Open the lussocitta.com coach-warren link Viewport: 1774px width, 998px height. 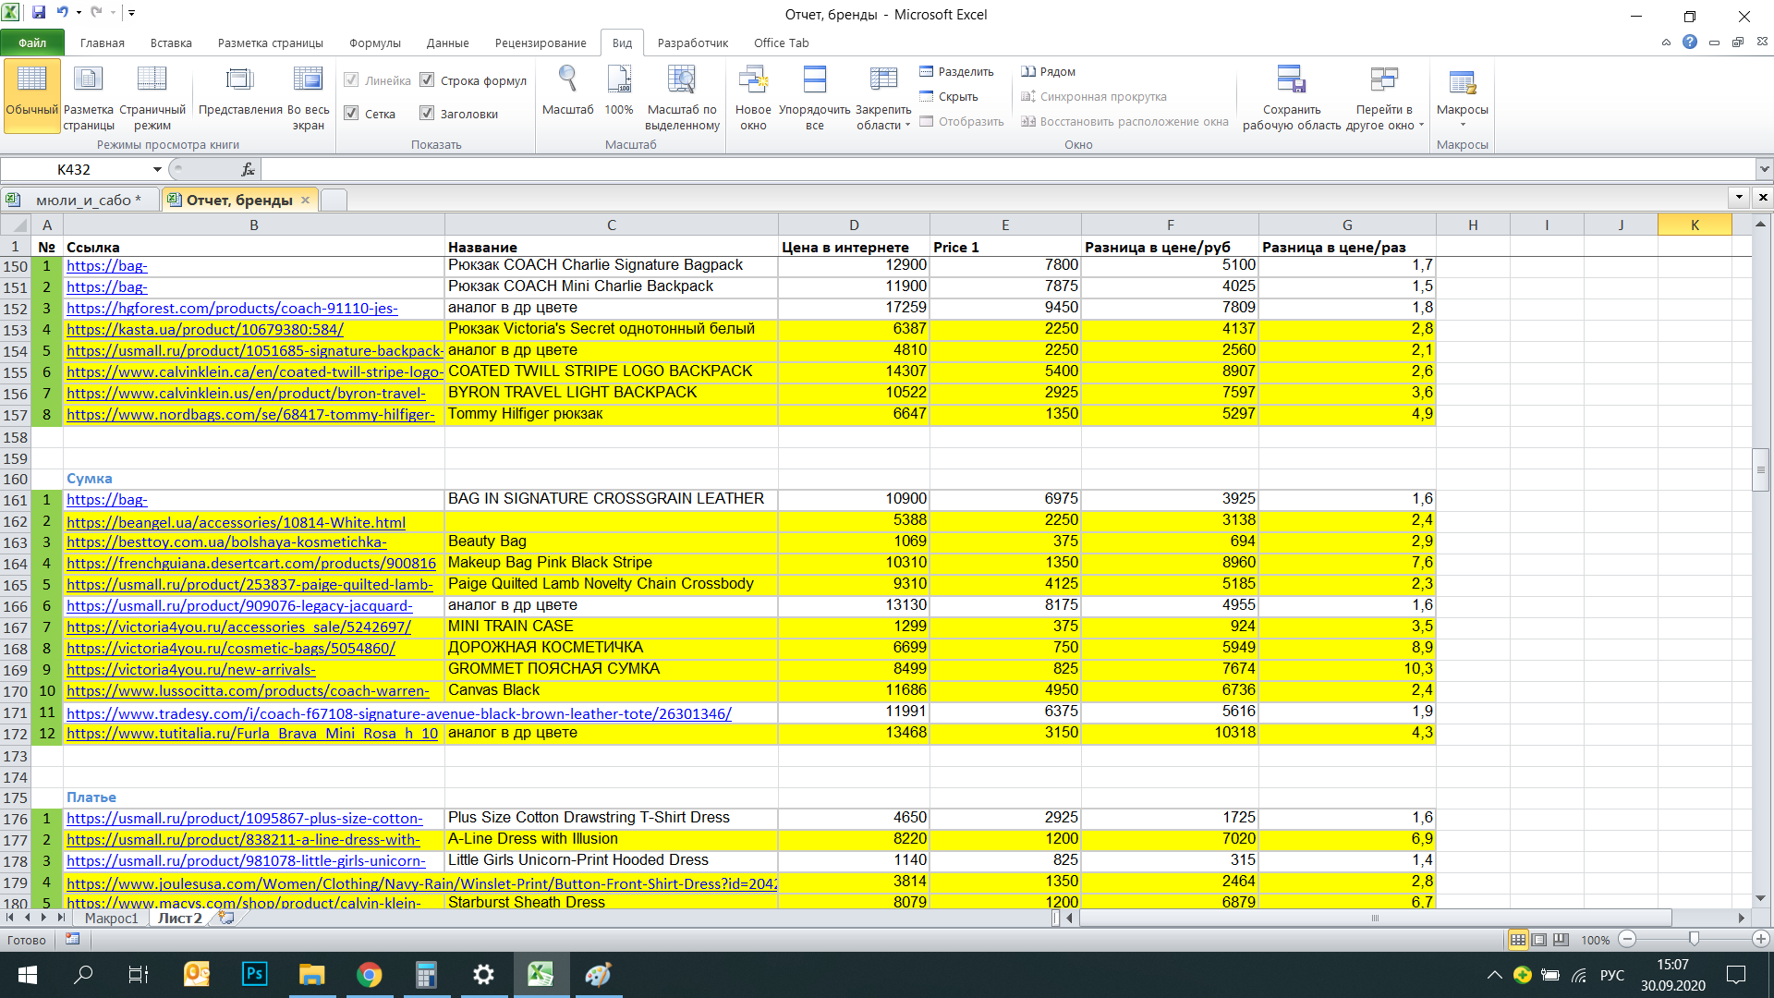point(248,691)
